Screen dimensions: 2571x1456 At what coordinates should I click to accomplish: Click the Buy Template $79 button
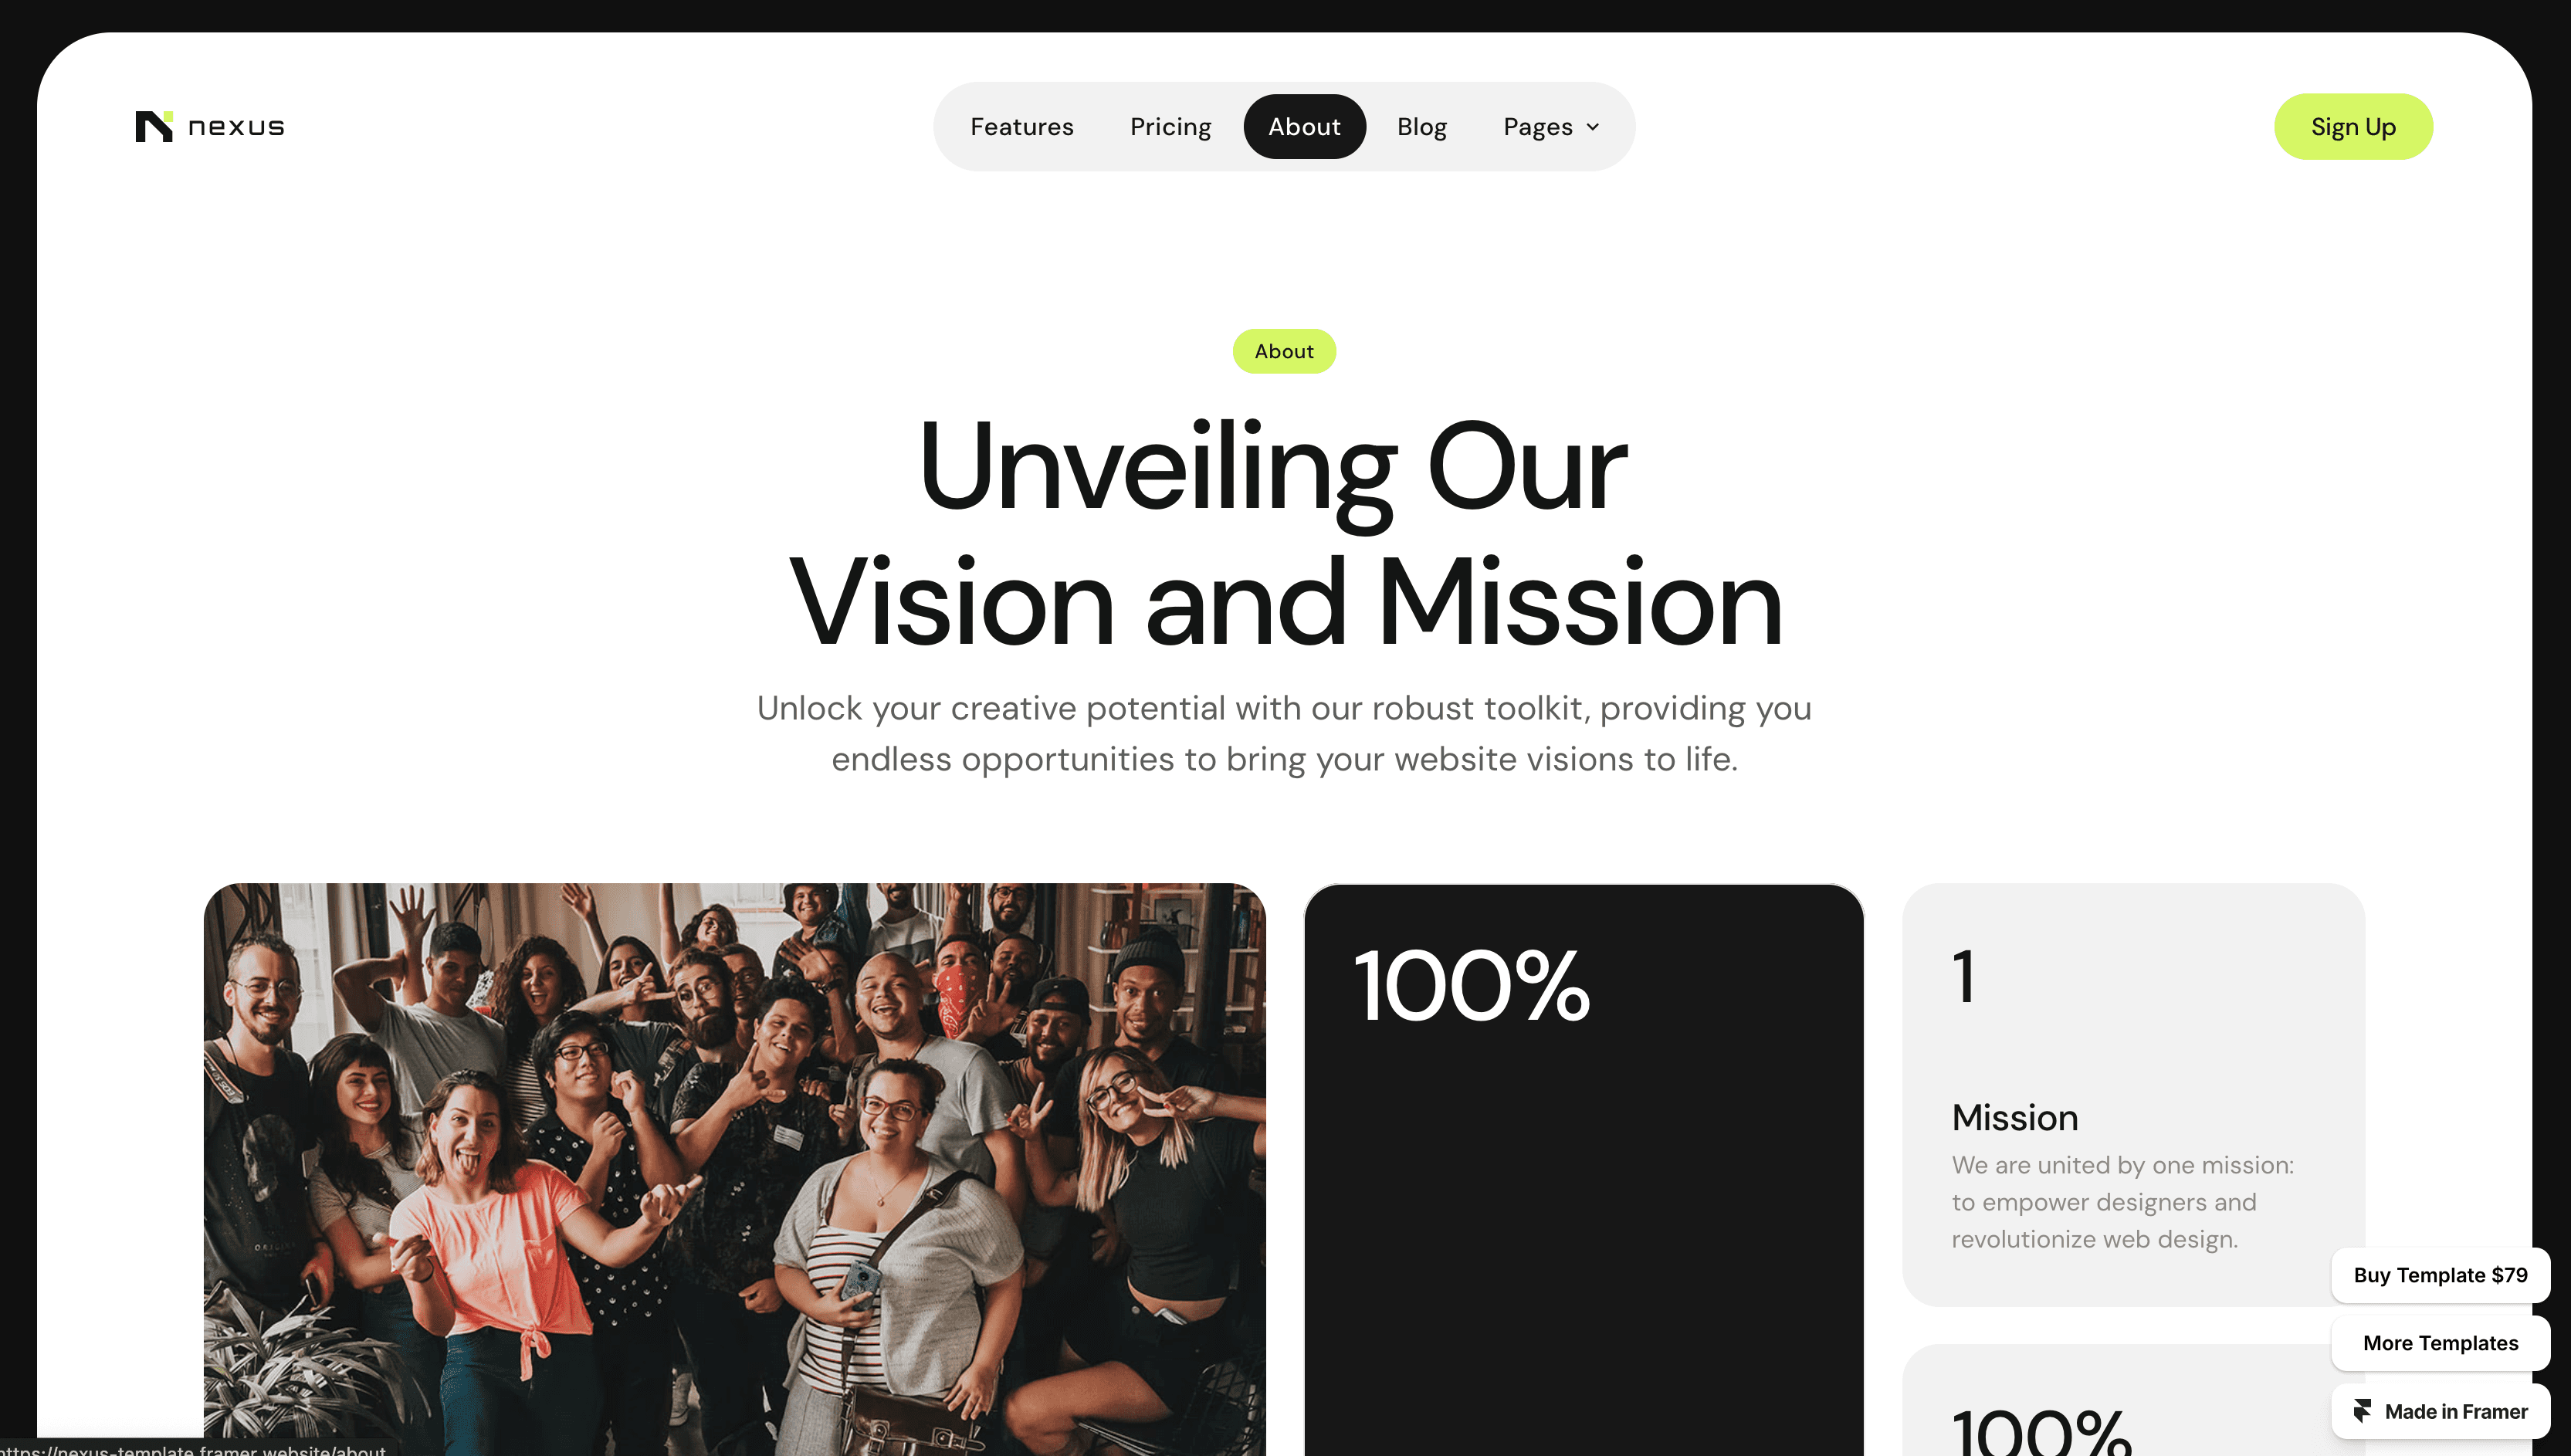tap(2440, 1275)
